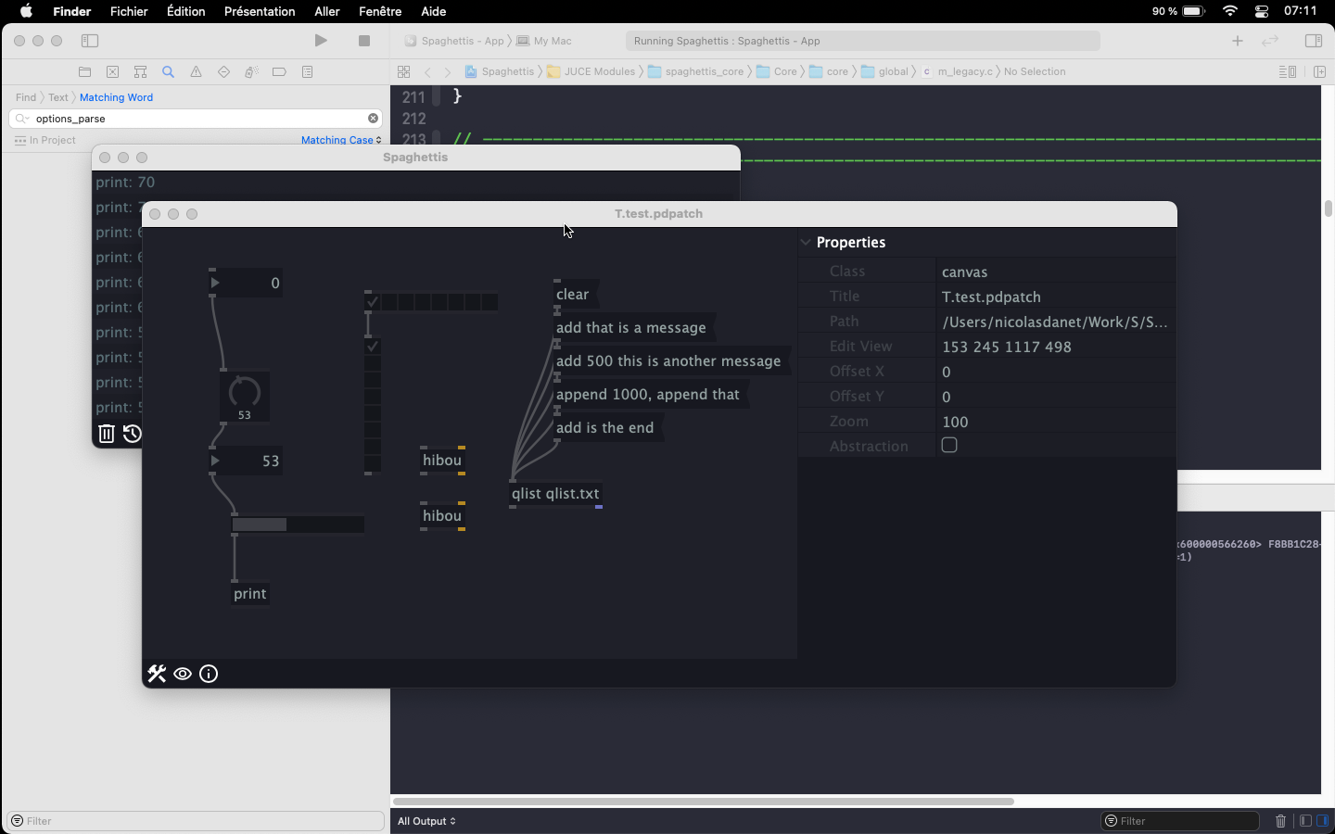Open the Présentation menu

tap(260, 11)
